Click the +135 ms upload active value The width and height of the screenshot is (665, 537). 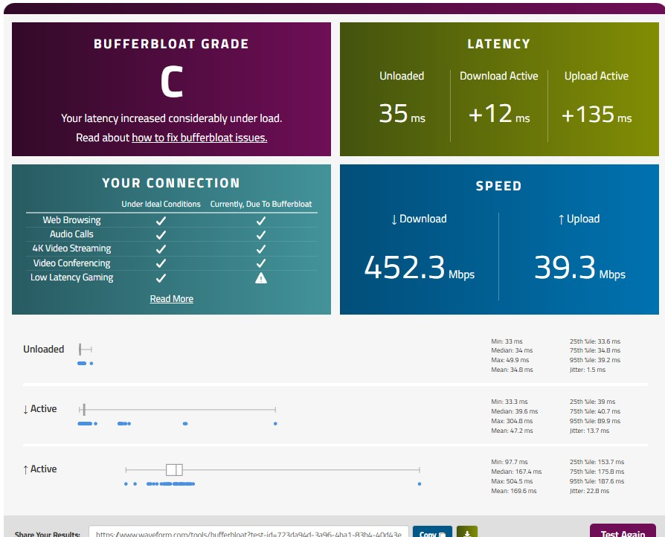coord(597,115)
